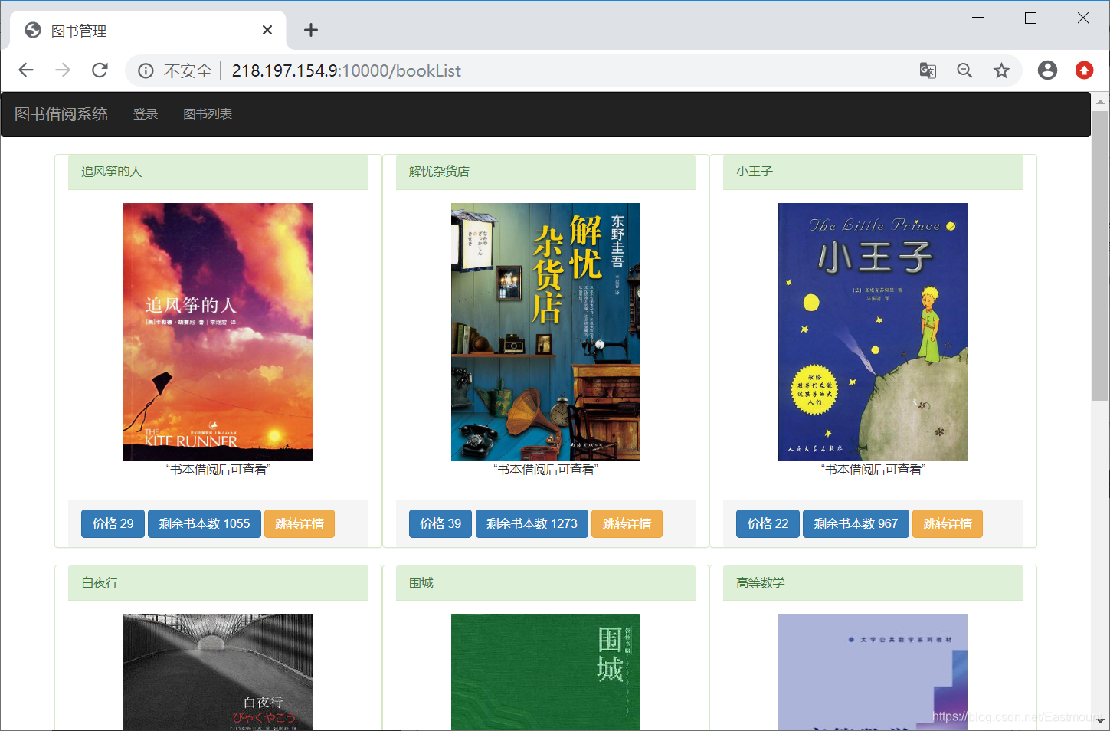The width and height of the screenshot is (1110, 731).
Task: Click the address bar URL
Action: click(x=346, y=70)
